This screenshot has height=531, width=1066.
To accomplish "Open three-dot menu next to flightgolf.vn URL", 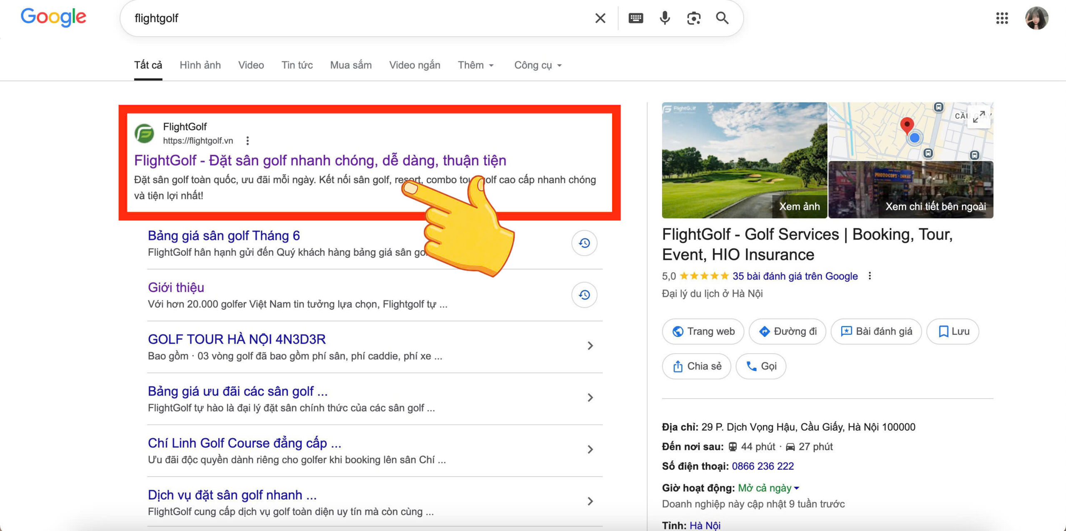I will [247, 141].
